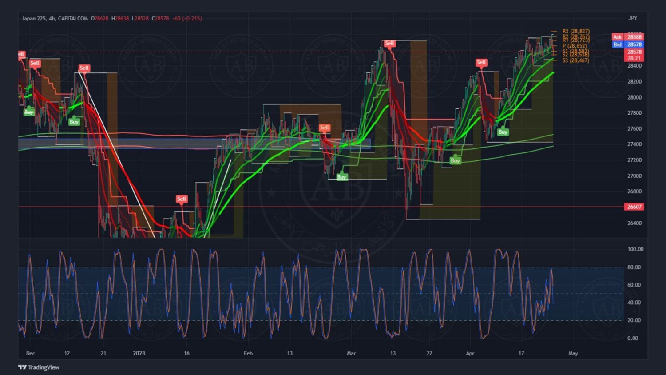The image size is (666, 375).
Task: Select the Buy signal just before Mar
Action: click(341, 176)
